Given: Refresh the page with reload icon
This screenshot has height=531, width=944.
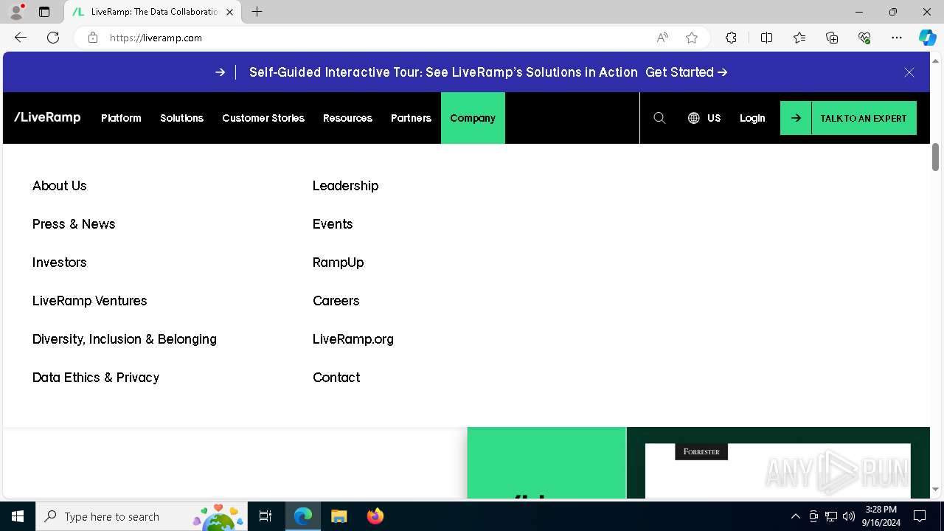Looking at the screenshot, I should point(53,38).
